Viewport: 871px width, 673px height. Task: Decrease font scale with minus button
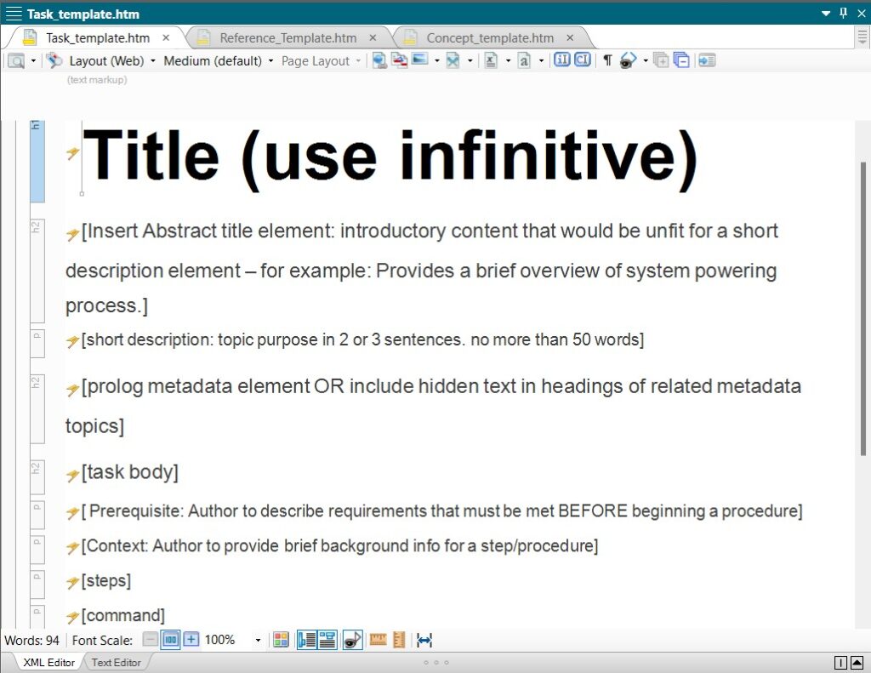pos(150,640)
